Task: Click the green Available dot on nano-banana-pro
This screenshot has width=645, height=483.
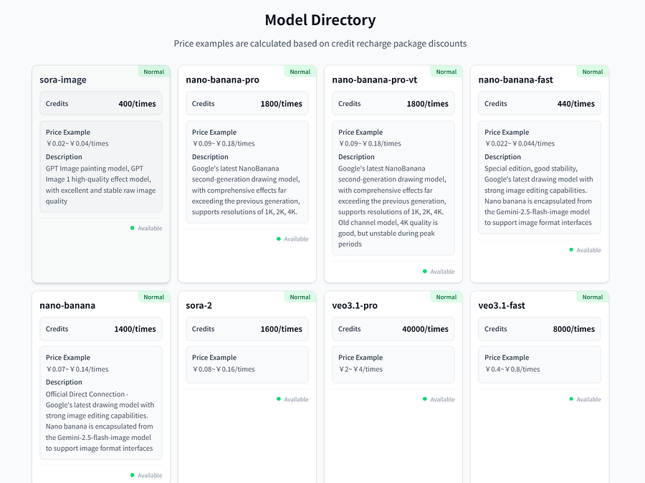Action: [279, 239]
